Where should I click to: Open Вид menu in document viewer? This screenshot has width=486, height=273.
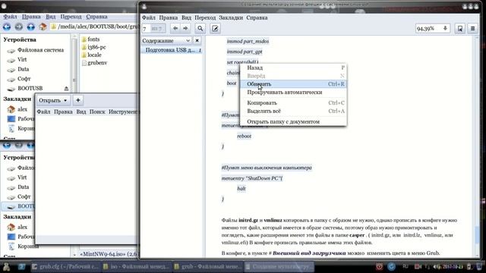coord(186,17)
